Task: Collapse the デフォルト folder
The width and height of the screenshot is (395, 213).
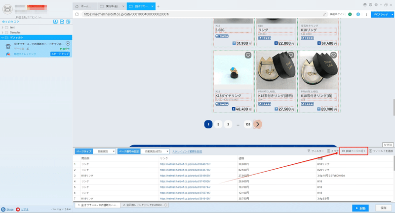Action: [x=2, y=38]
